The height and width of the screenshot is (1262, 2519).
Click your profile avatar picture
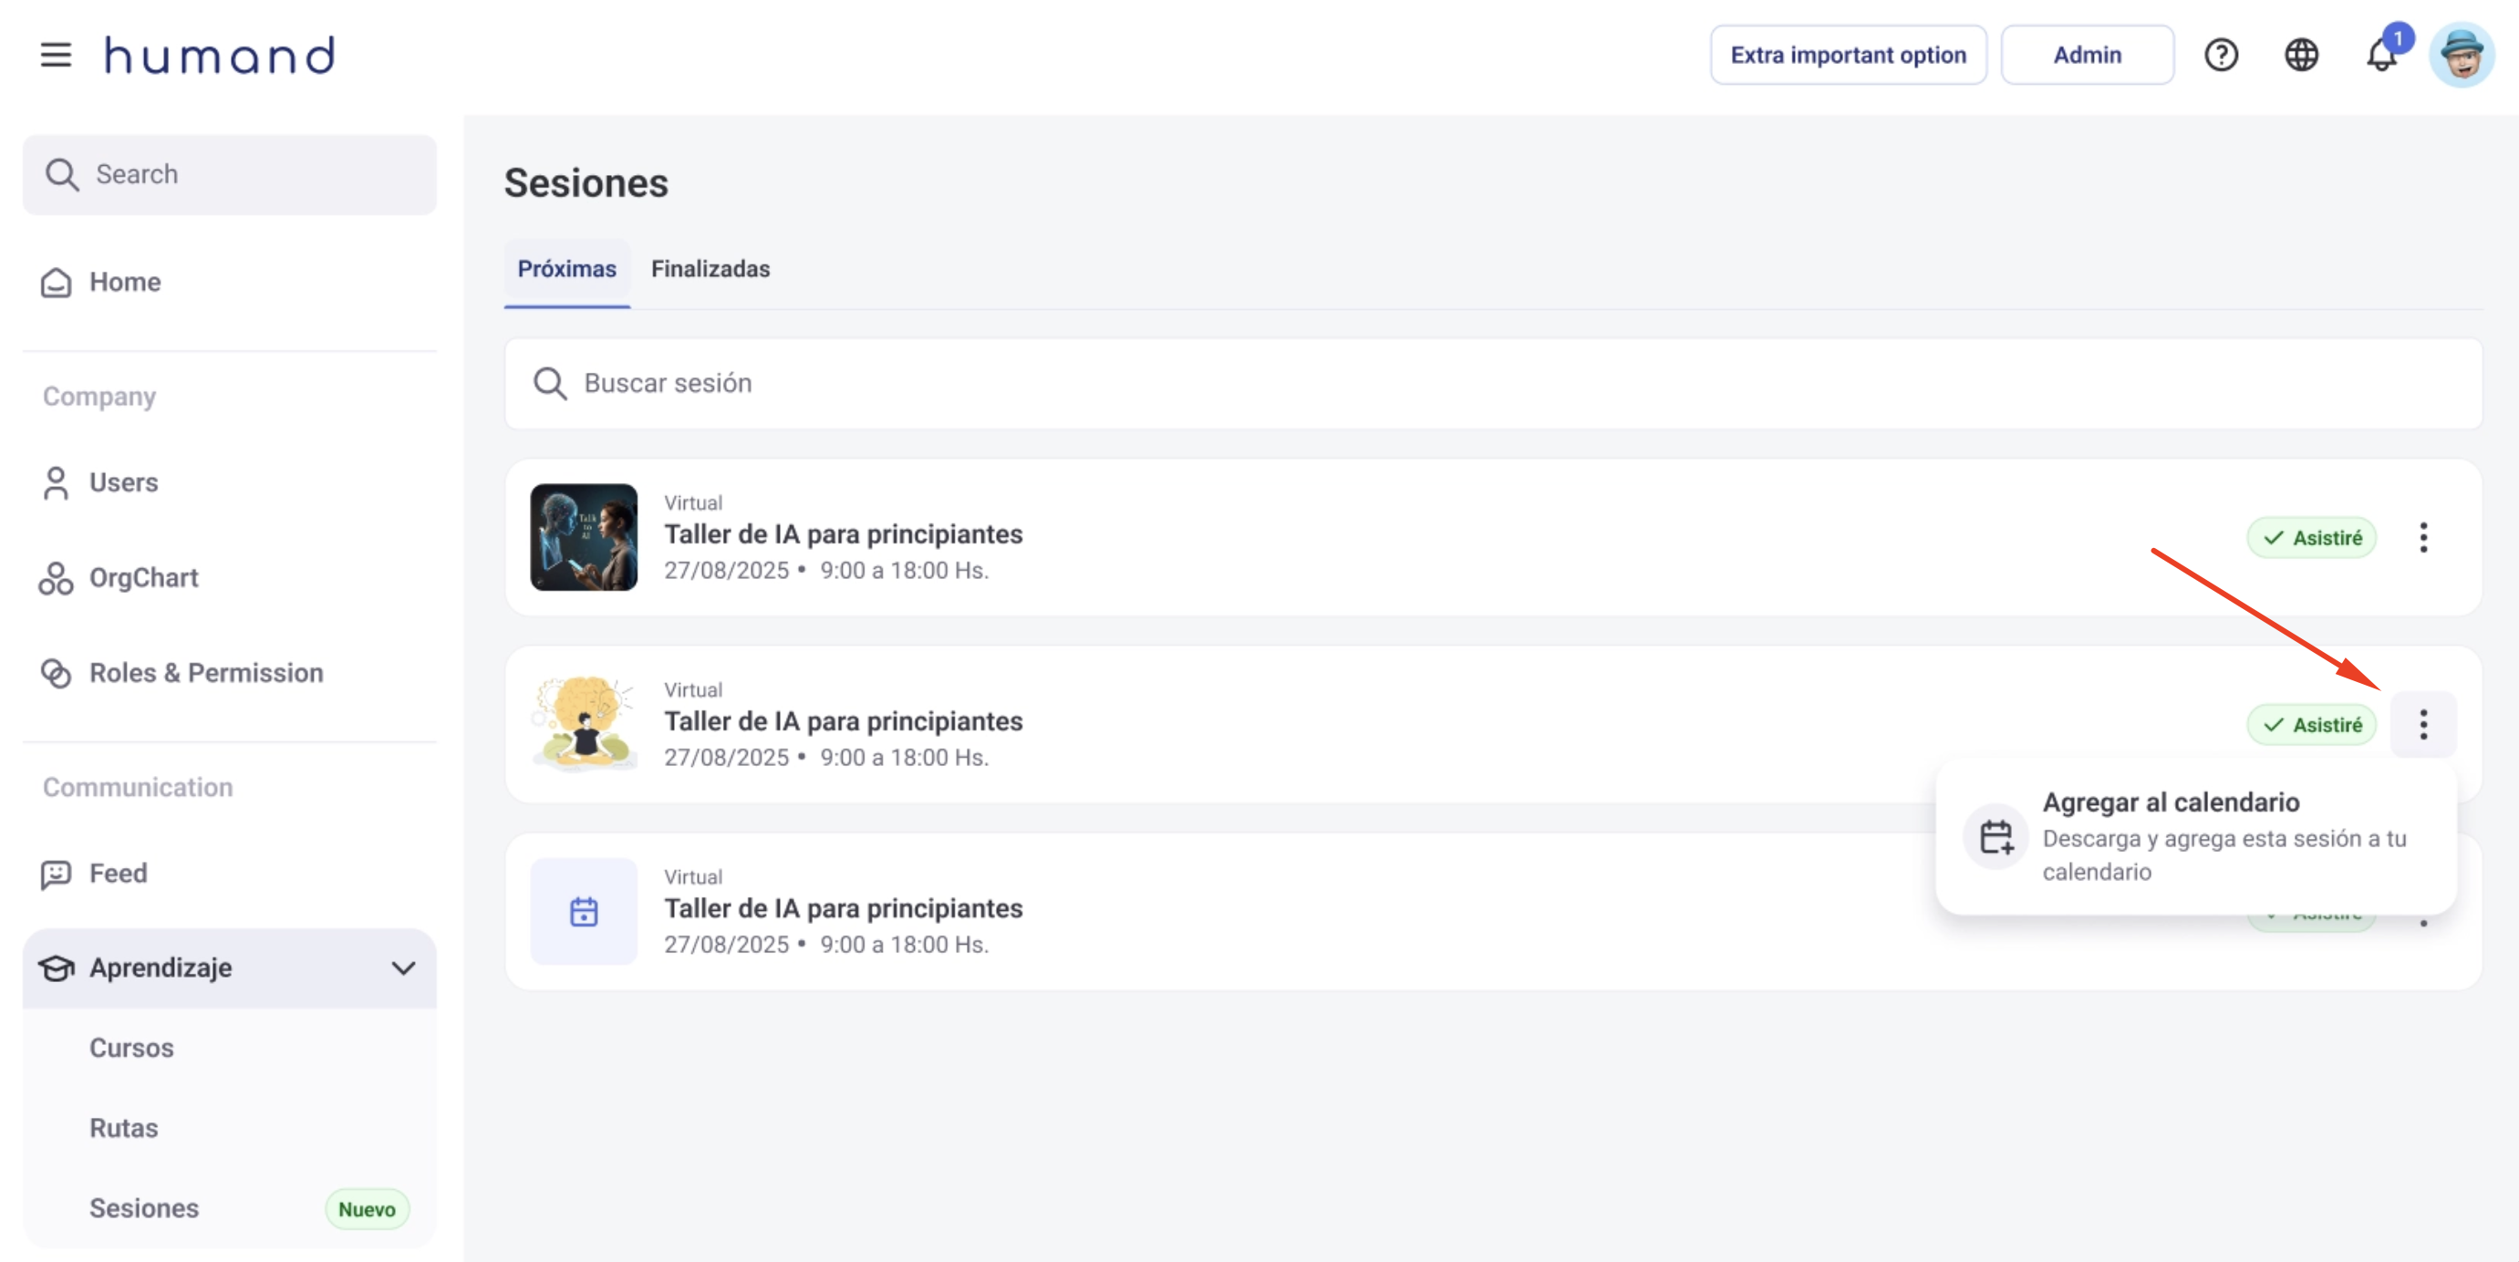2463,55
